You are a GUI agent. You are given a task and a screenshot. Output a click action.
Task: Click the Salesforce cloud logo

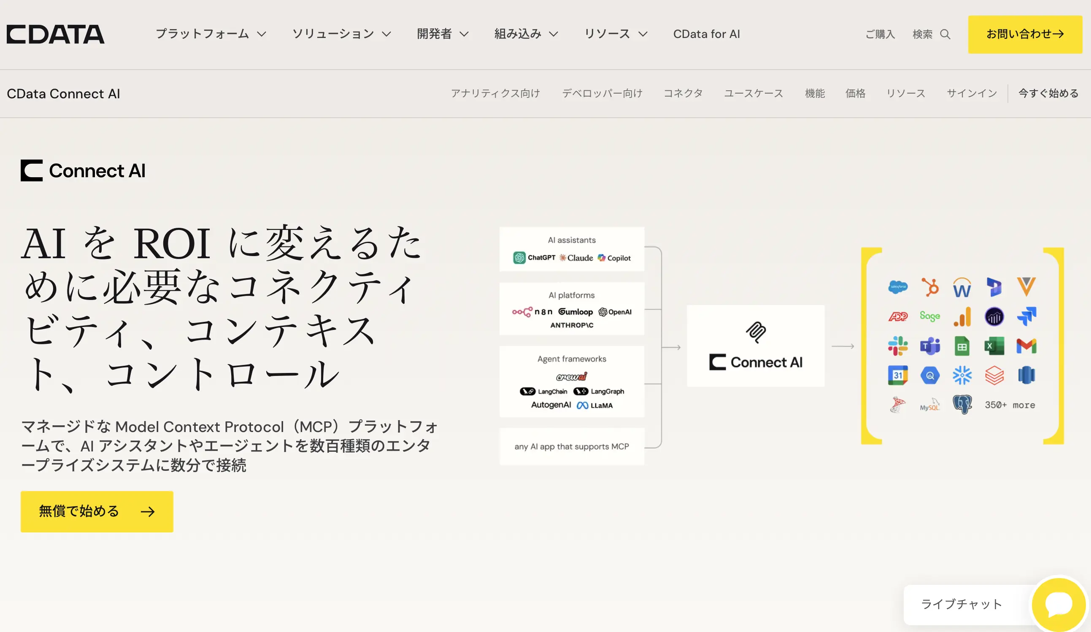(x=897, y=287)
